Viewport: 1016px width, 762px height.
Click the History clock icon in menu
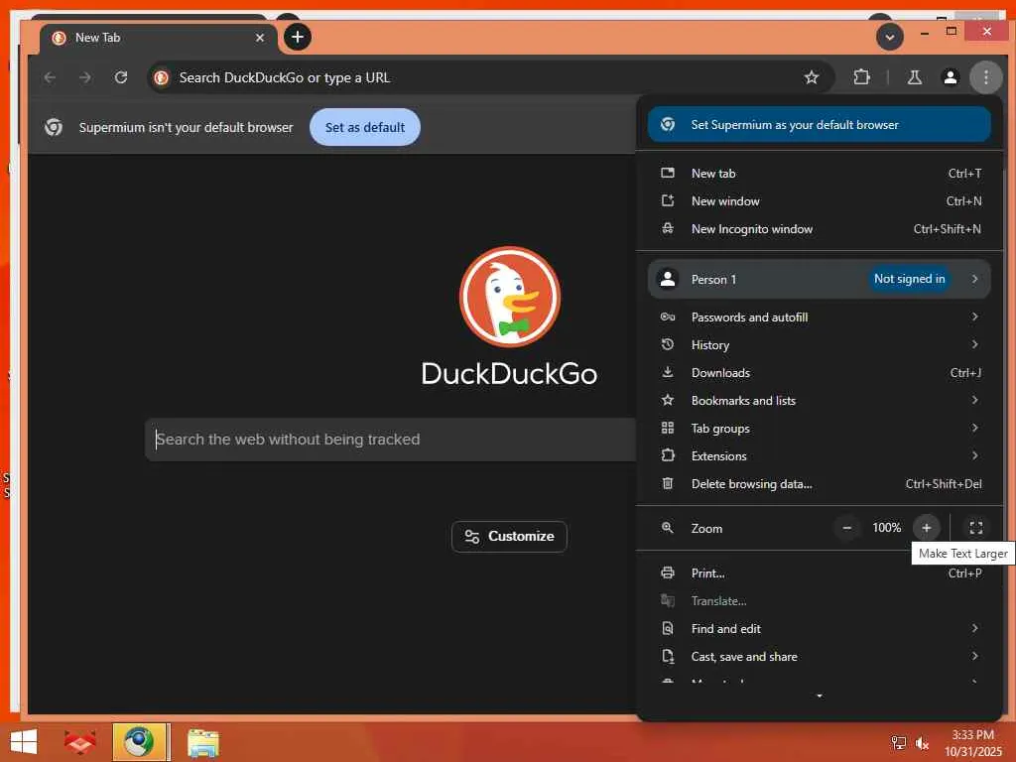click(668, 344)
